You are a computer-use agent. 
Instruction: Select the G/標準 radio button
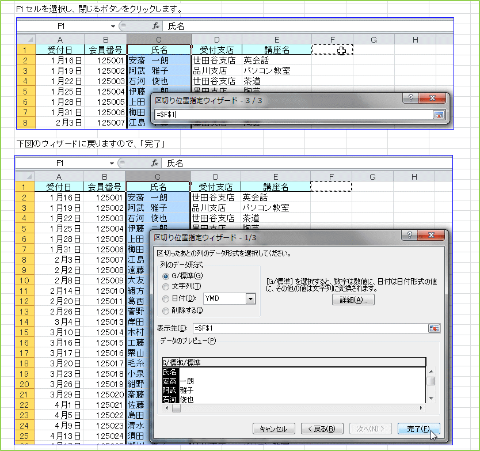pyautogui.click(x=166, y=276)
